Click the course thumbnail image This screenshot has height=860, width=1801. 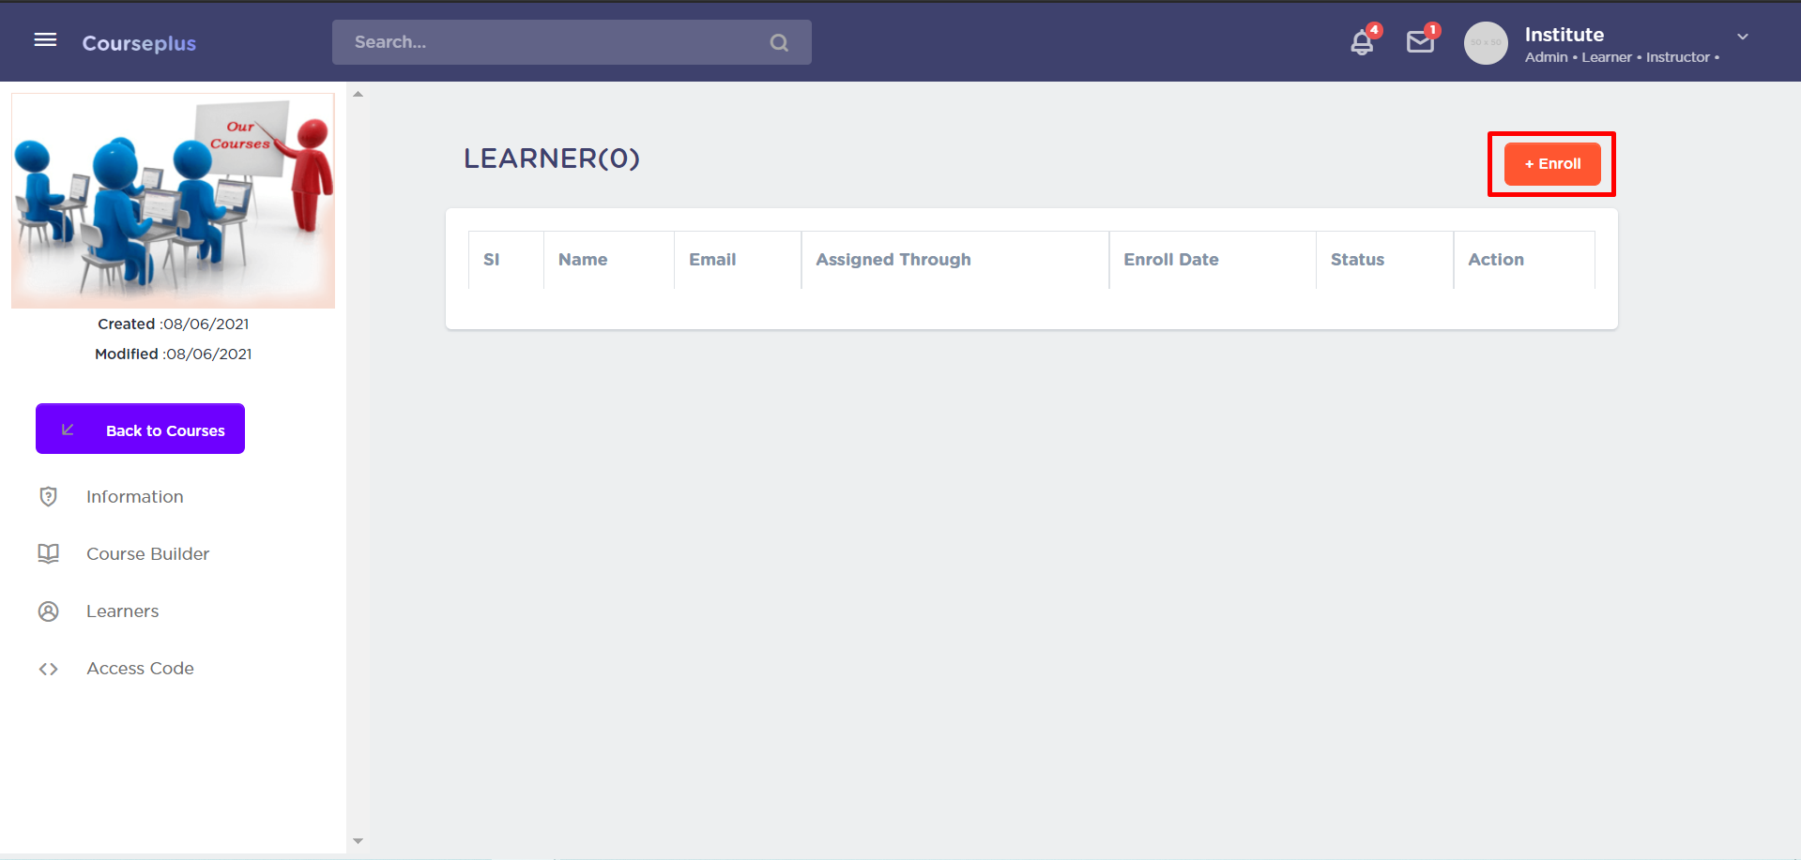[173, 201]
